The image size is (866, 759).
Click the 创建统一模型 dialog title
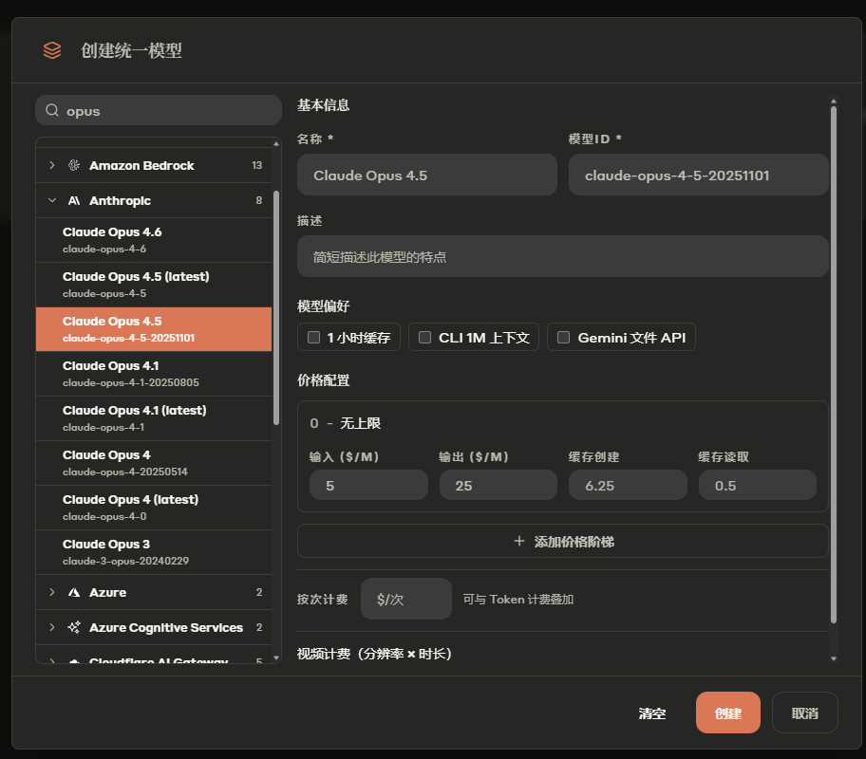coord(131,50)
